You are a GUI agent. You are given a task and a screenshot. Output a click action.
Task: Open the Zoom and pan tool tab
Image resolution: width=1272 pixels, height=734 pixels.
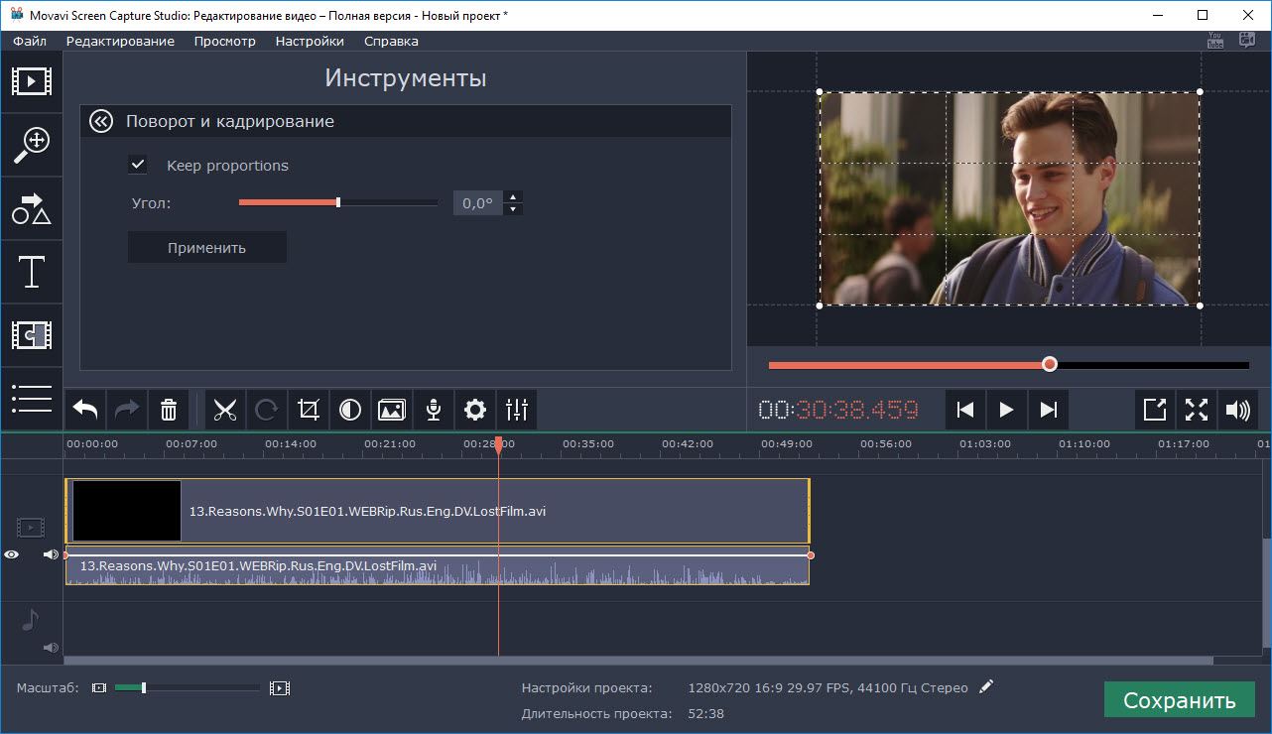tap(31, 145)
